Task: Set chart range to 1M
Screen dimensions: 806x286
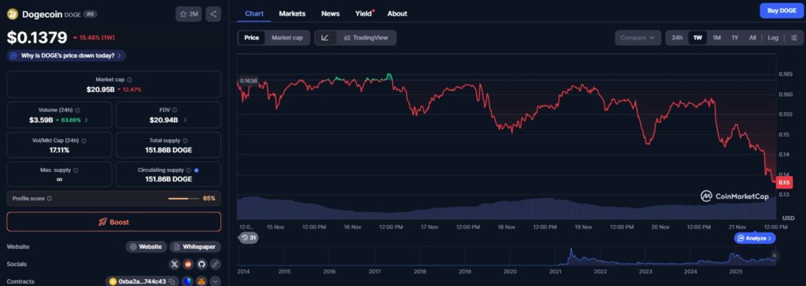Action: tap(716, 38)
